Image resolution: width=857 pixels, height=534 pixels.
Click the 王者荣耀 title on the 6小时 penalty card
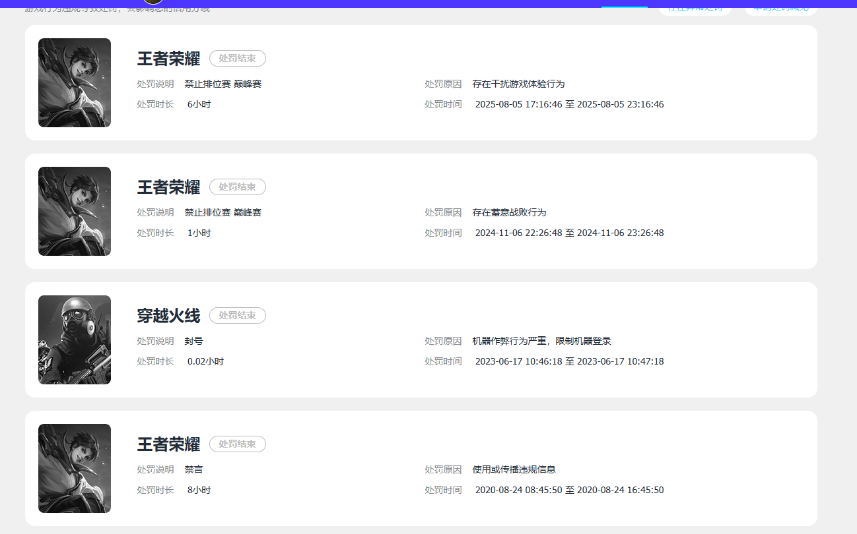click(168, 59)
